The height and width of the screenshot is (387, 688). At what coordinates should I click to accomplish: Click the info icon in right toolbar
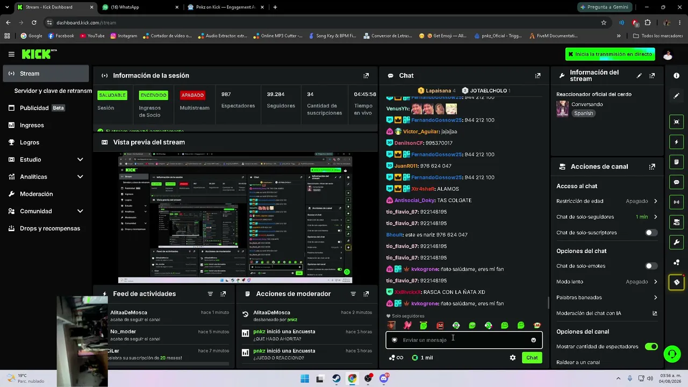(x=676, y=76)
